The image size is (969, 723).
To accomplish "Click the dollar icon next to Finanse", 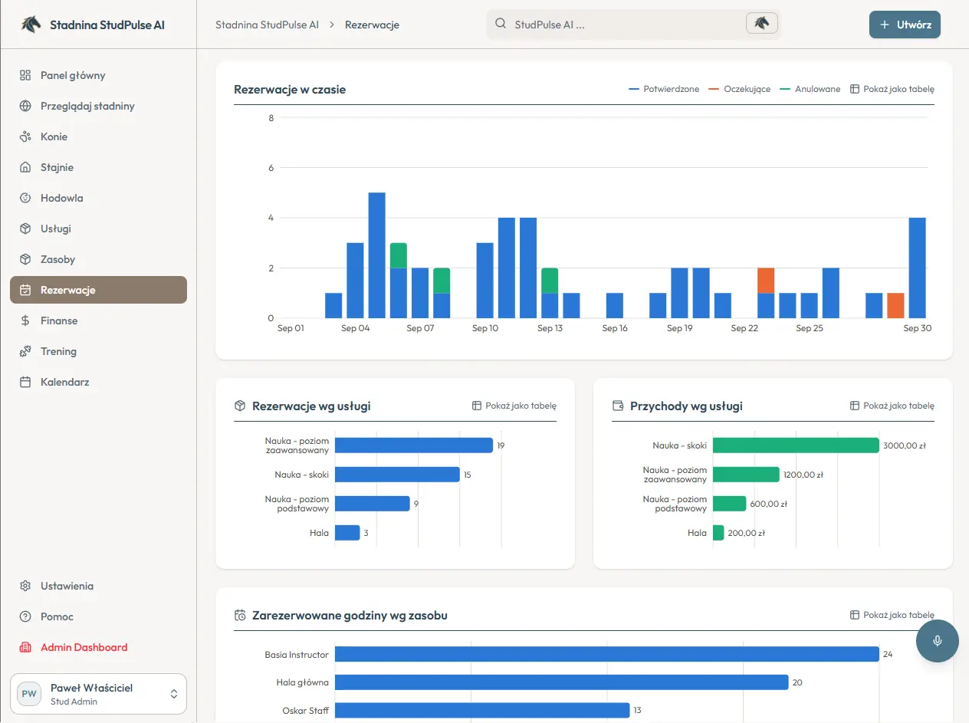I will [25, 320].
